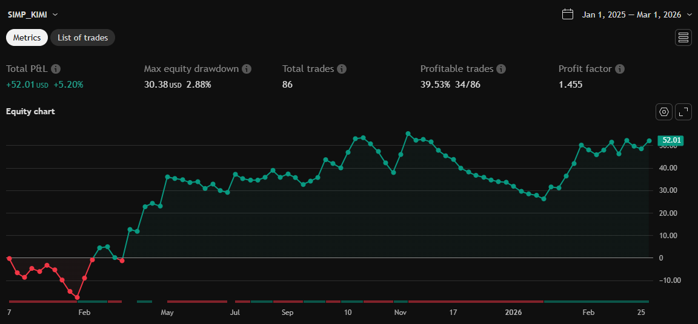Click the 52.01 price label on axis
This screenshot has height=324, width=698.
(x=670, y=141)
